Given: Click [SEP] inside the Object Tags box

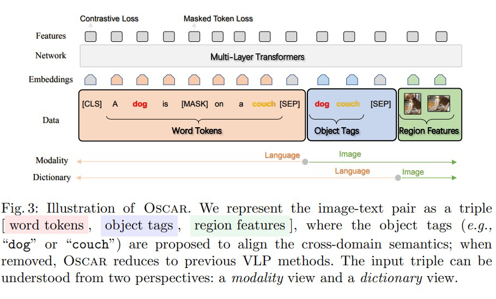Looking at the screenshot, I should (x=380, y=104).
